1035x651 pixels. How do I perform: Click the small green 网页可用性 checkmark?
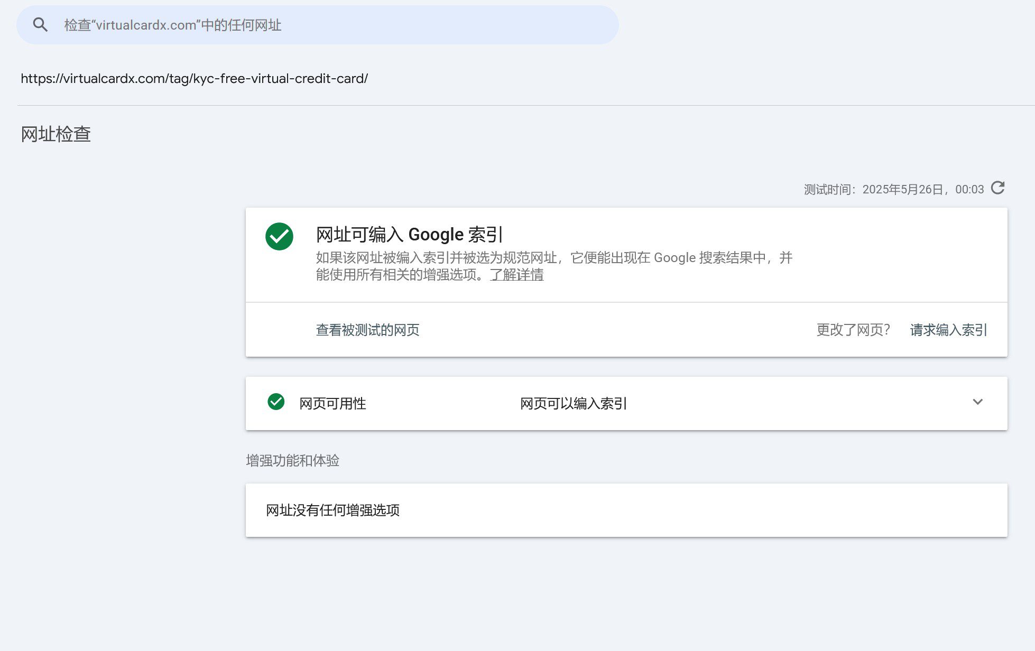point(276,402)
